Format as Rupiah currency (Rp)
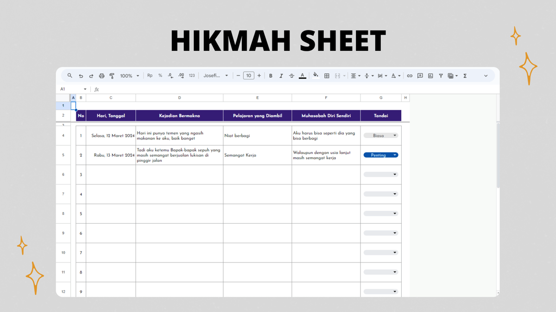Viewport: 556px width, 312px height. pos(150,76)
